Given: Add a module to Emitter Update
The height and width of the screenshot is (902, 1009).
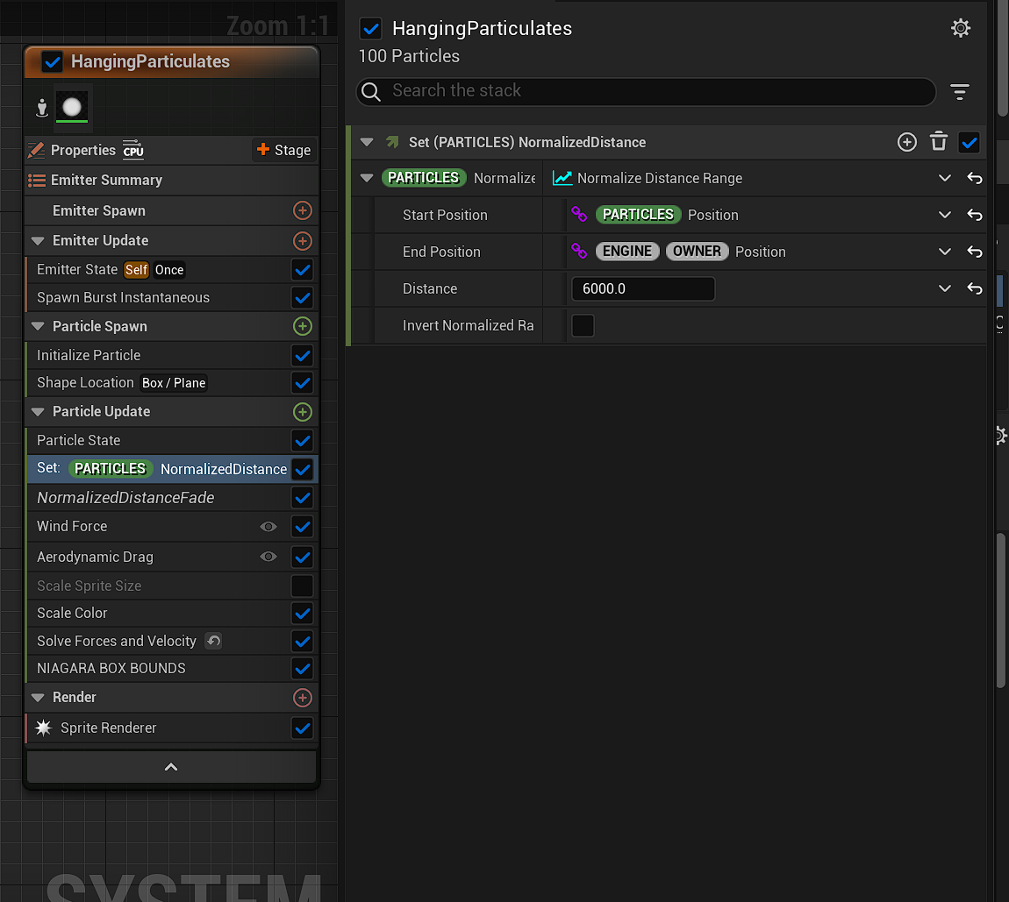Looking at the screenshot, I should [303, 240].
